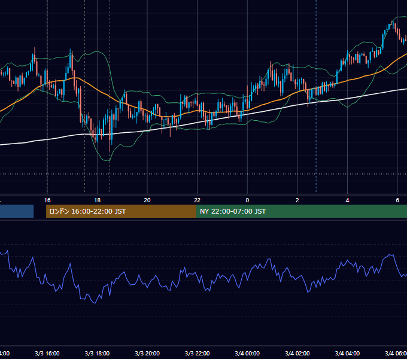Click the 3/3 22:00 date label
The height and width of the screenshot is (359, 407).
[198, 353]
